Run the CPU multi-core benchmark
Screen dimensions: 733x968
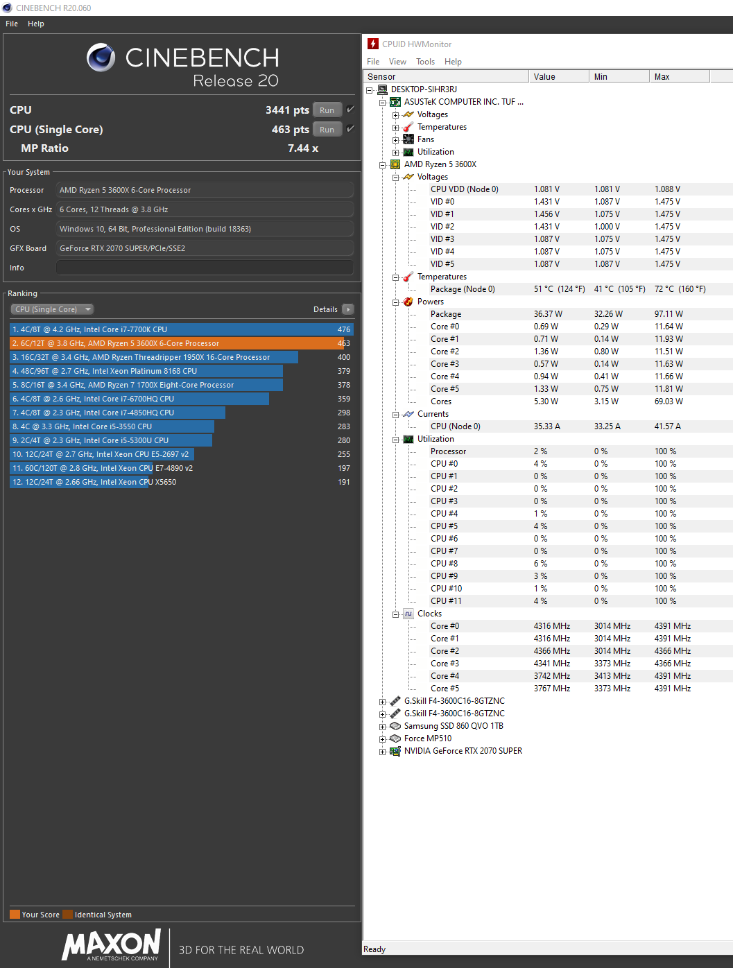coord(327,110)
